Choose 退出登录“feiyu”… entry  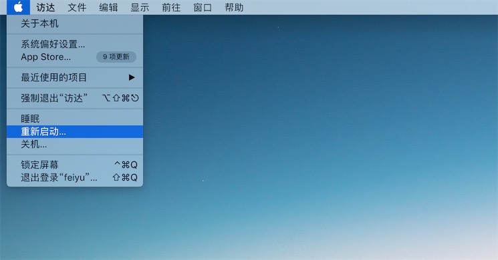(x=75, y=177)
